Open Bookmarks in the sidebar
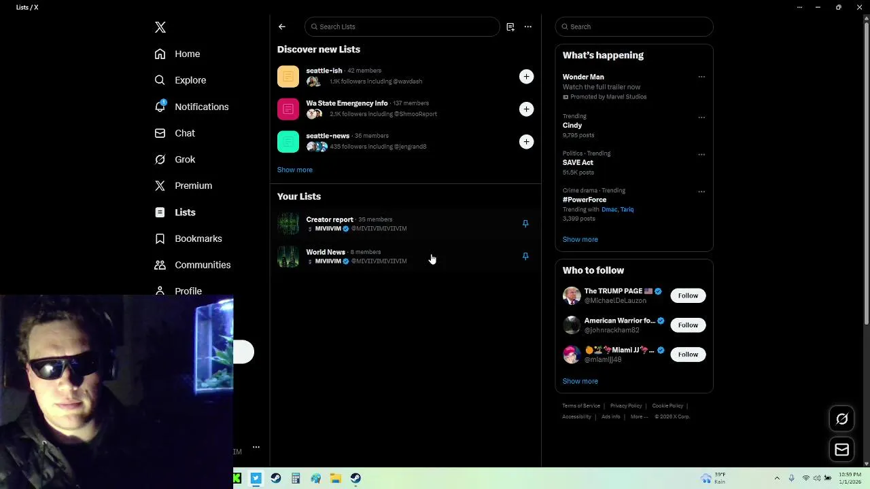The image size is (870, 489). tap(188, 238)
